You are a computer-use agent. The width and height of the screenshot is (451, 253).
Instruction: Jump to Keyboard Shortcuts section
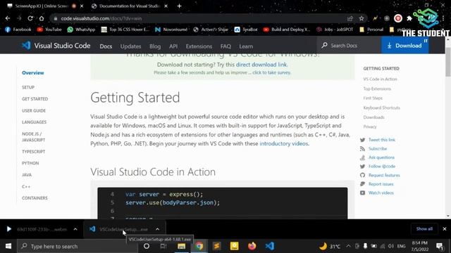(x=381, y=108)
